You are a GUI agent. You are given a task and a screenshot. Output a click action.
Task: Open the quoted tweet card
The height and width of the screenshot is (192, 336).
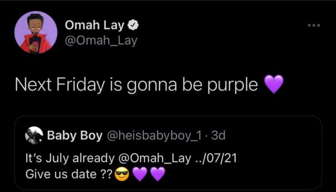[168, 153]
